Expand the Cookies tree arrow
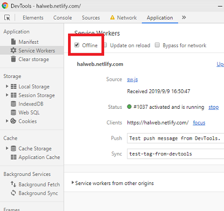Viewport: 224px width, 211px height. 7,121
